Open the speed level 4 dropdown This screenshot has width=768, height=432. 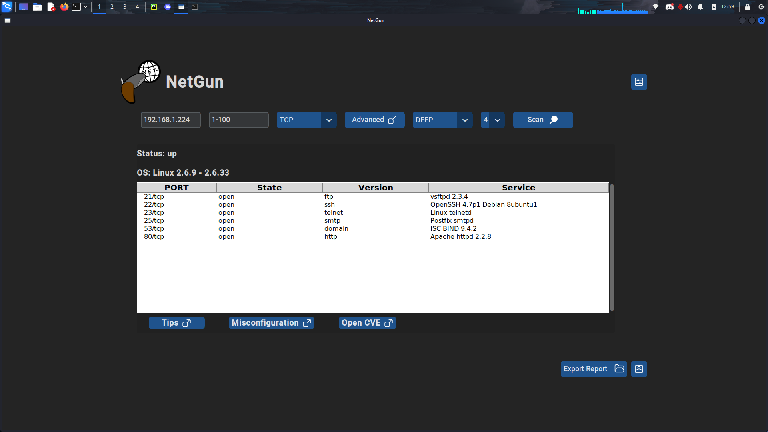(x=497, y=120)
